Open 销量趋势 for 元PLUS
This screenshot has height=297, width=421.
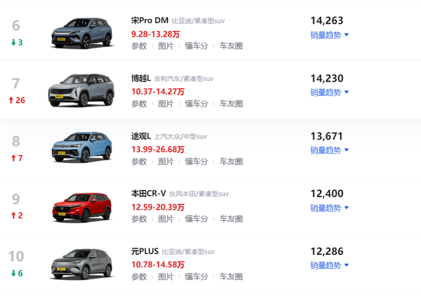click(330, 265)
